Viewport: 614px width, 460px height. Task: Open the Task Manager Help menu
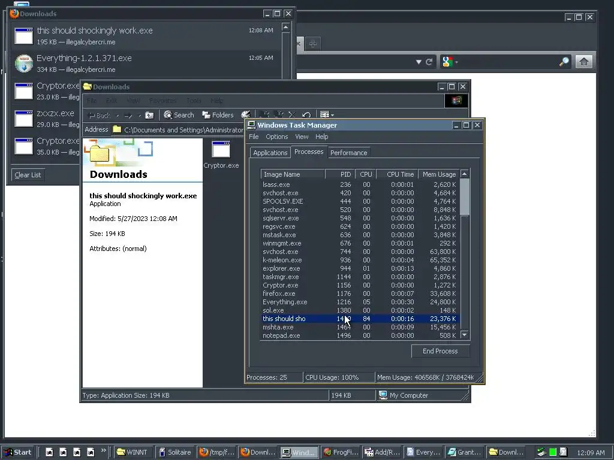322,137
